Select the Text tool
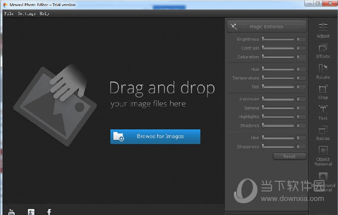338x215 pixels. pyautogui.click(x=323, y=112)
